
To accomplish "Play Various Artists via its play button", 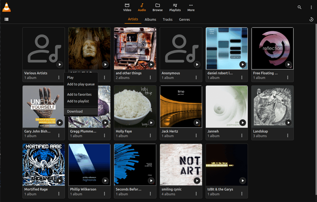I will (59, 65).
